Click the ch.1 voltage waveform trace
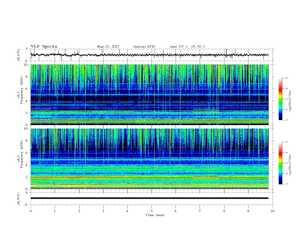This screenshot has width=307, height=237. (x=149, y=55)
